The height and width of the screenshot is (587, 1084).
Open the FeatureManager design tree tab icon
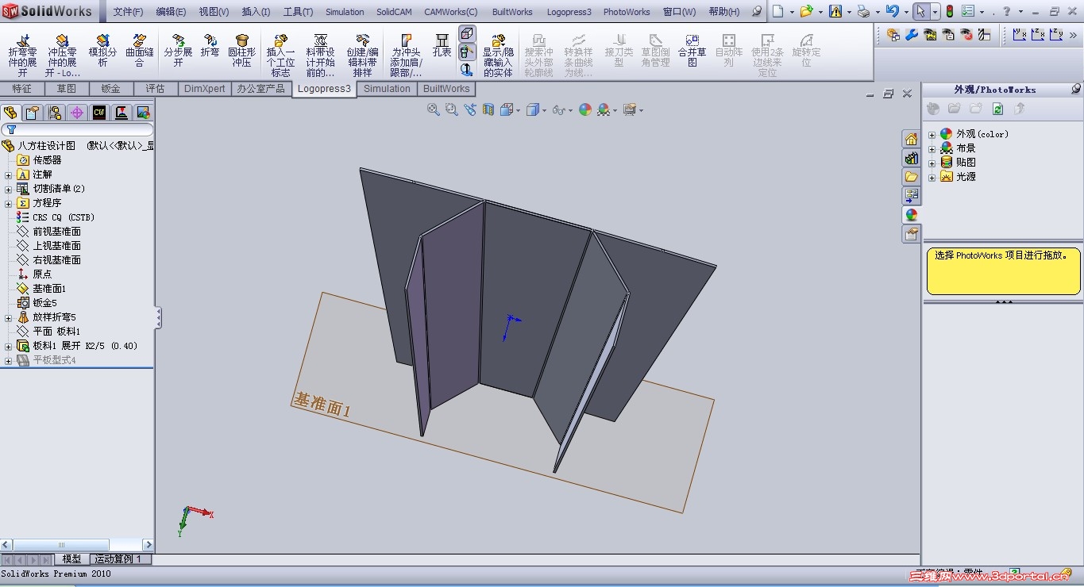point(10,113)
